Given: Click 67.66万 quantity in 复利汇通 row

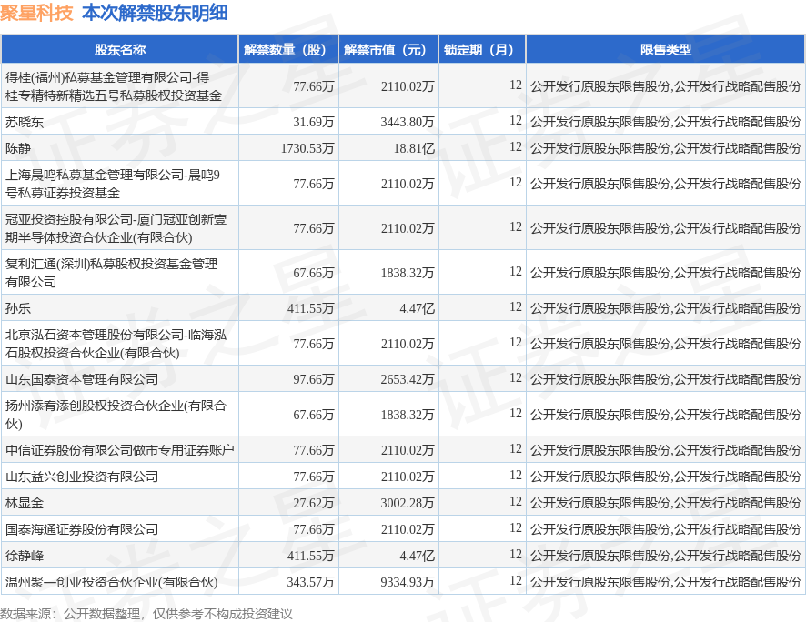Looking at the screenshot, I should pyautogui.click(x=314, y=273).
